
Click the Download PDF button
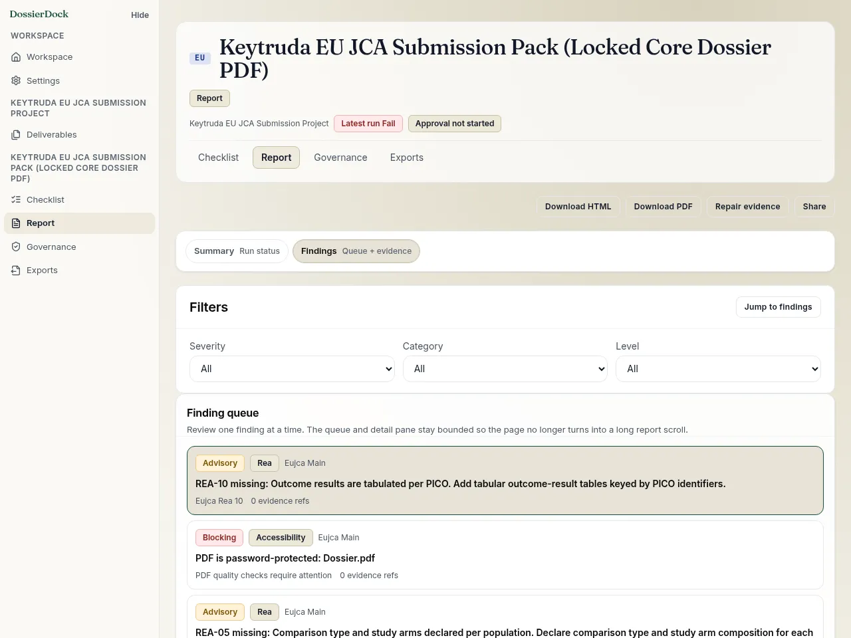tap(663, 207)
